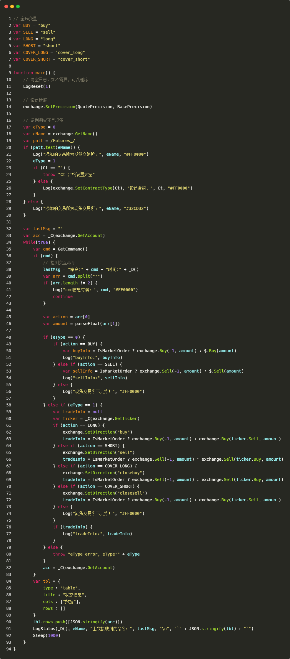Click LogReset(1) call on line 11

pyautogui.click(x=37, y=86)
